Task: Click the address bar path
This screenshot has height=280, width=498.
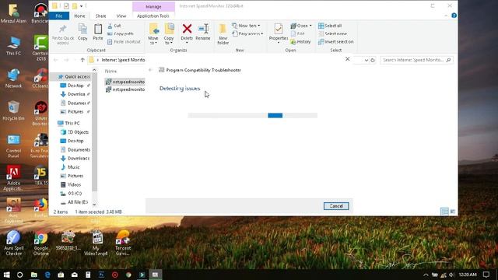Action: (123, 60)
